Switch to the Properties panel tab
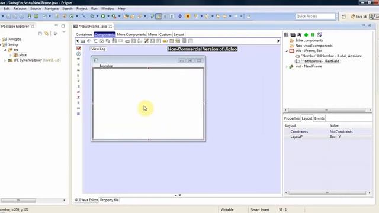The width and height of the screenshot is (379, 213). [292, 118]
